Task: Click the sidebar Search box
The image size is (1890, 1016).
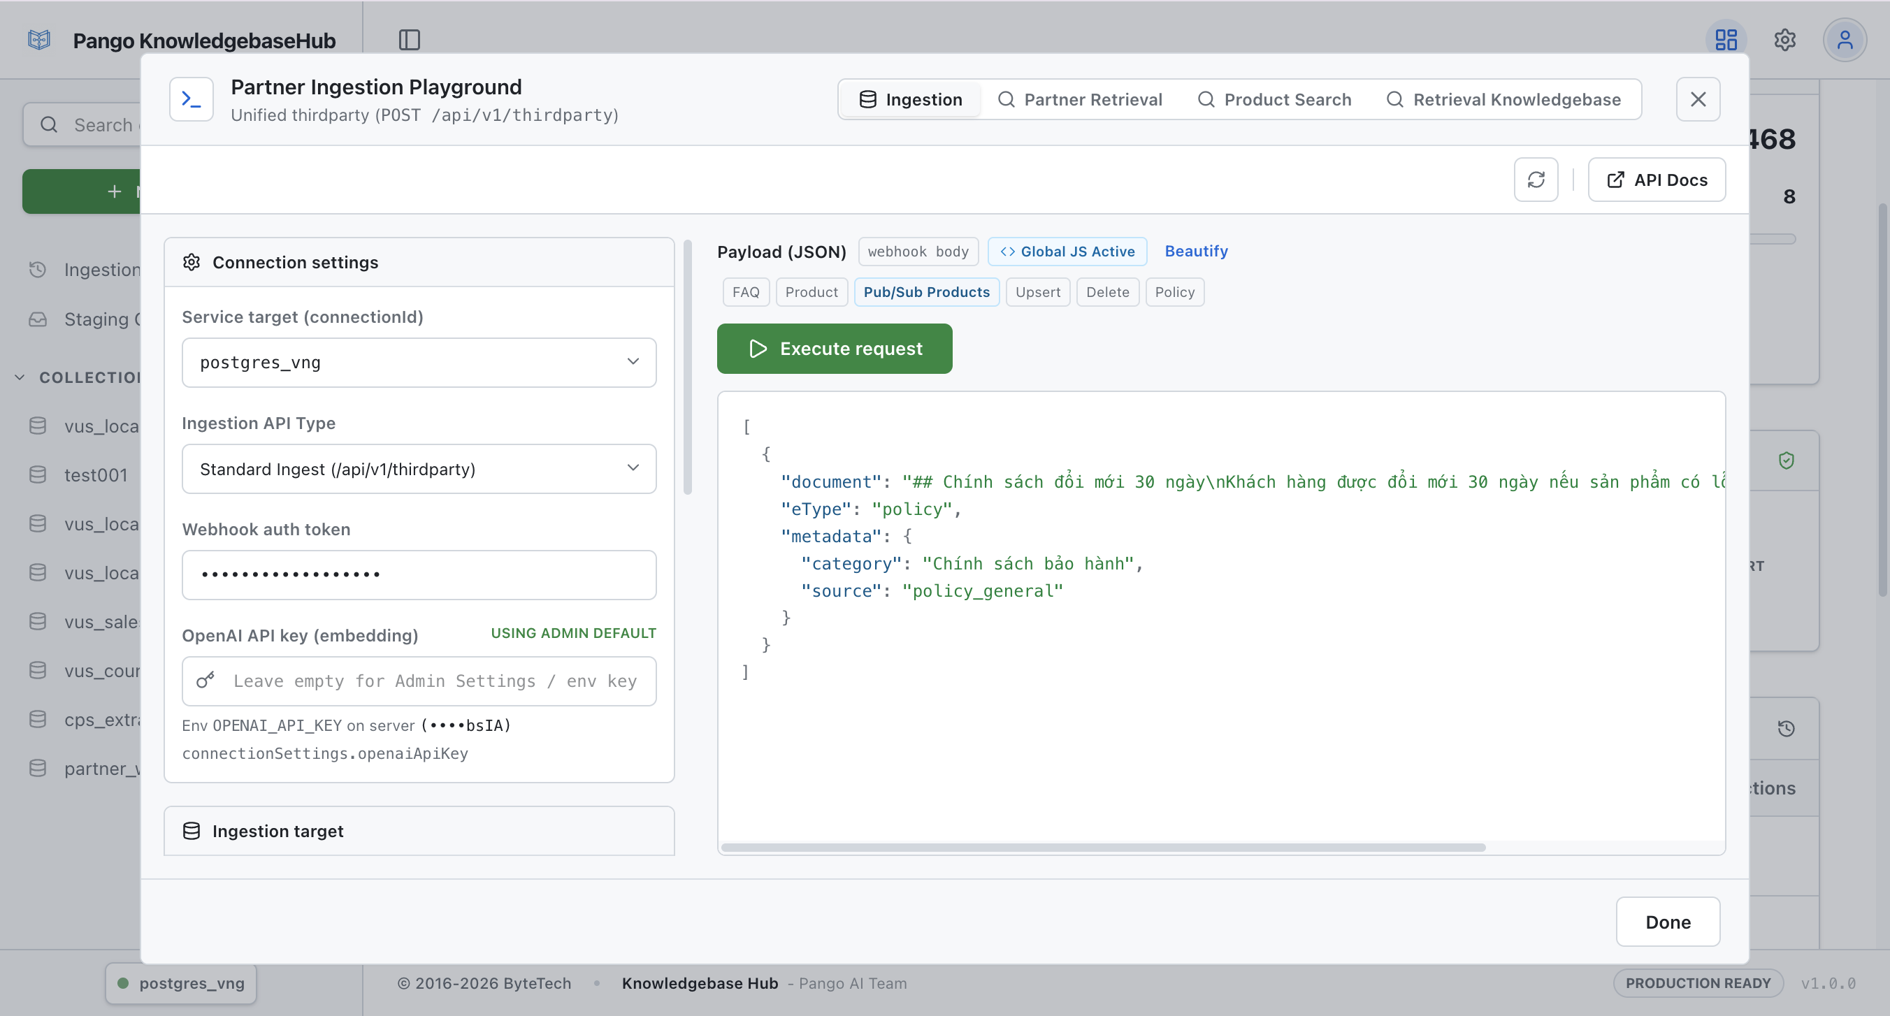Action: (82, 124)
